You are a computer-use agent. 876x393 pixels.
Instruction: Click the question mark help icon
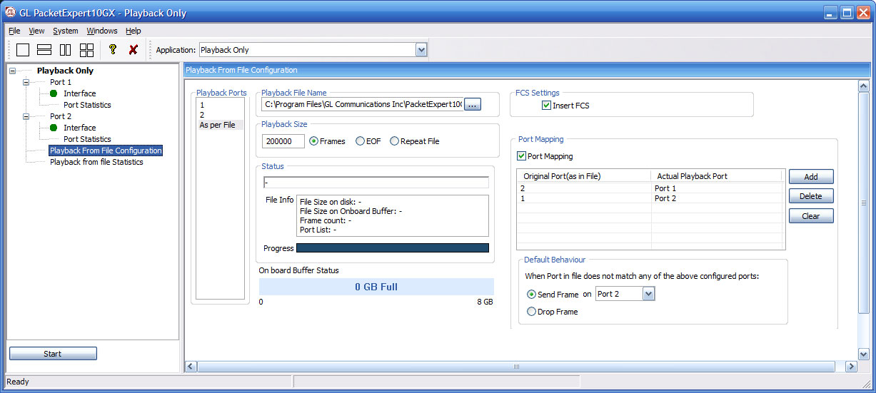[112, 50]
